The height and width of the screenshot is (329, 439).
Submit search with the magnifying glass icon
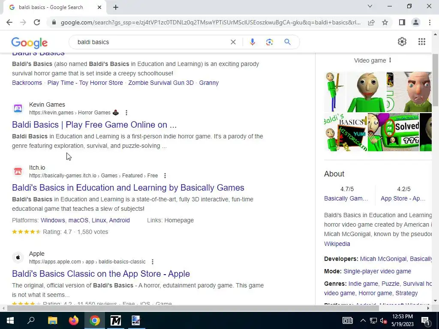click(287, 42)
